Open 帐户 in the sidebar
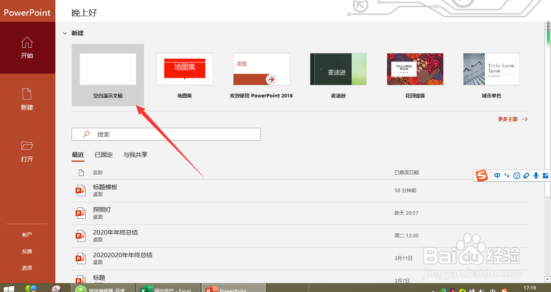 [27, 235]
